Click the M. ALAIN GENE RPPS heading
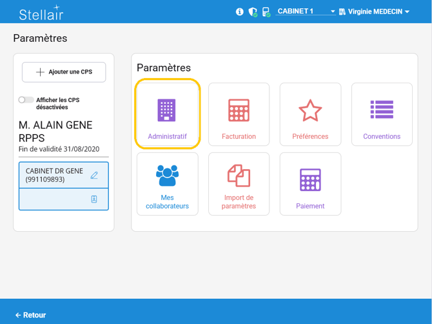This screenshot has height=324, width=432. 55,131
